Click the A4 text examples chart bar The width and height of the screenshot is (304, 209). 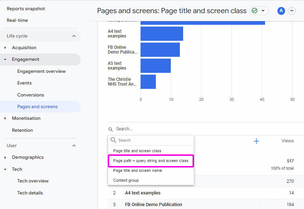click(x=162, y=34)
